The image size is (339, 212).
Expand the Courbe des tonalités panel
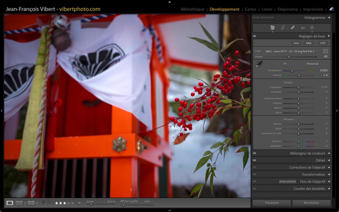tap(329, 189)
